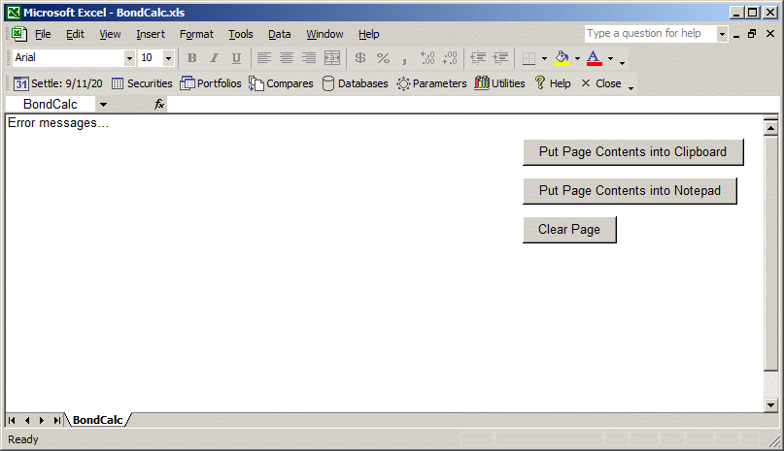Open the Format menu
The image size is (784, 451).
(x=196, y=34)
